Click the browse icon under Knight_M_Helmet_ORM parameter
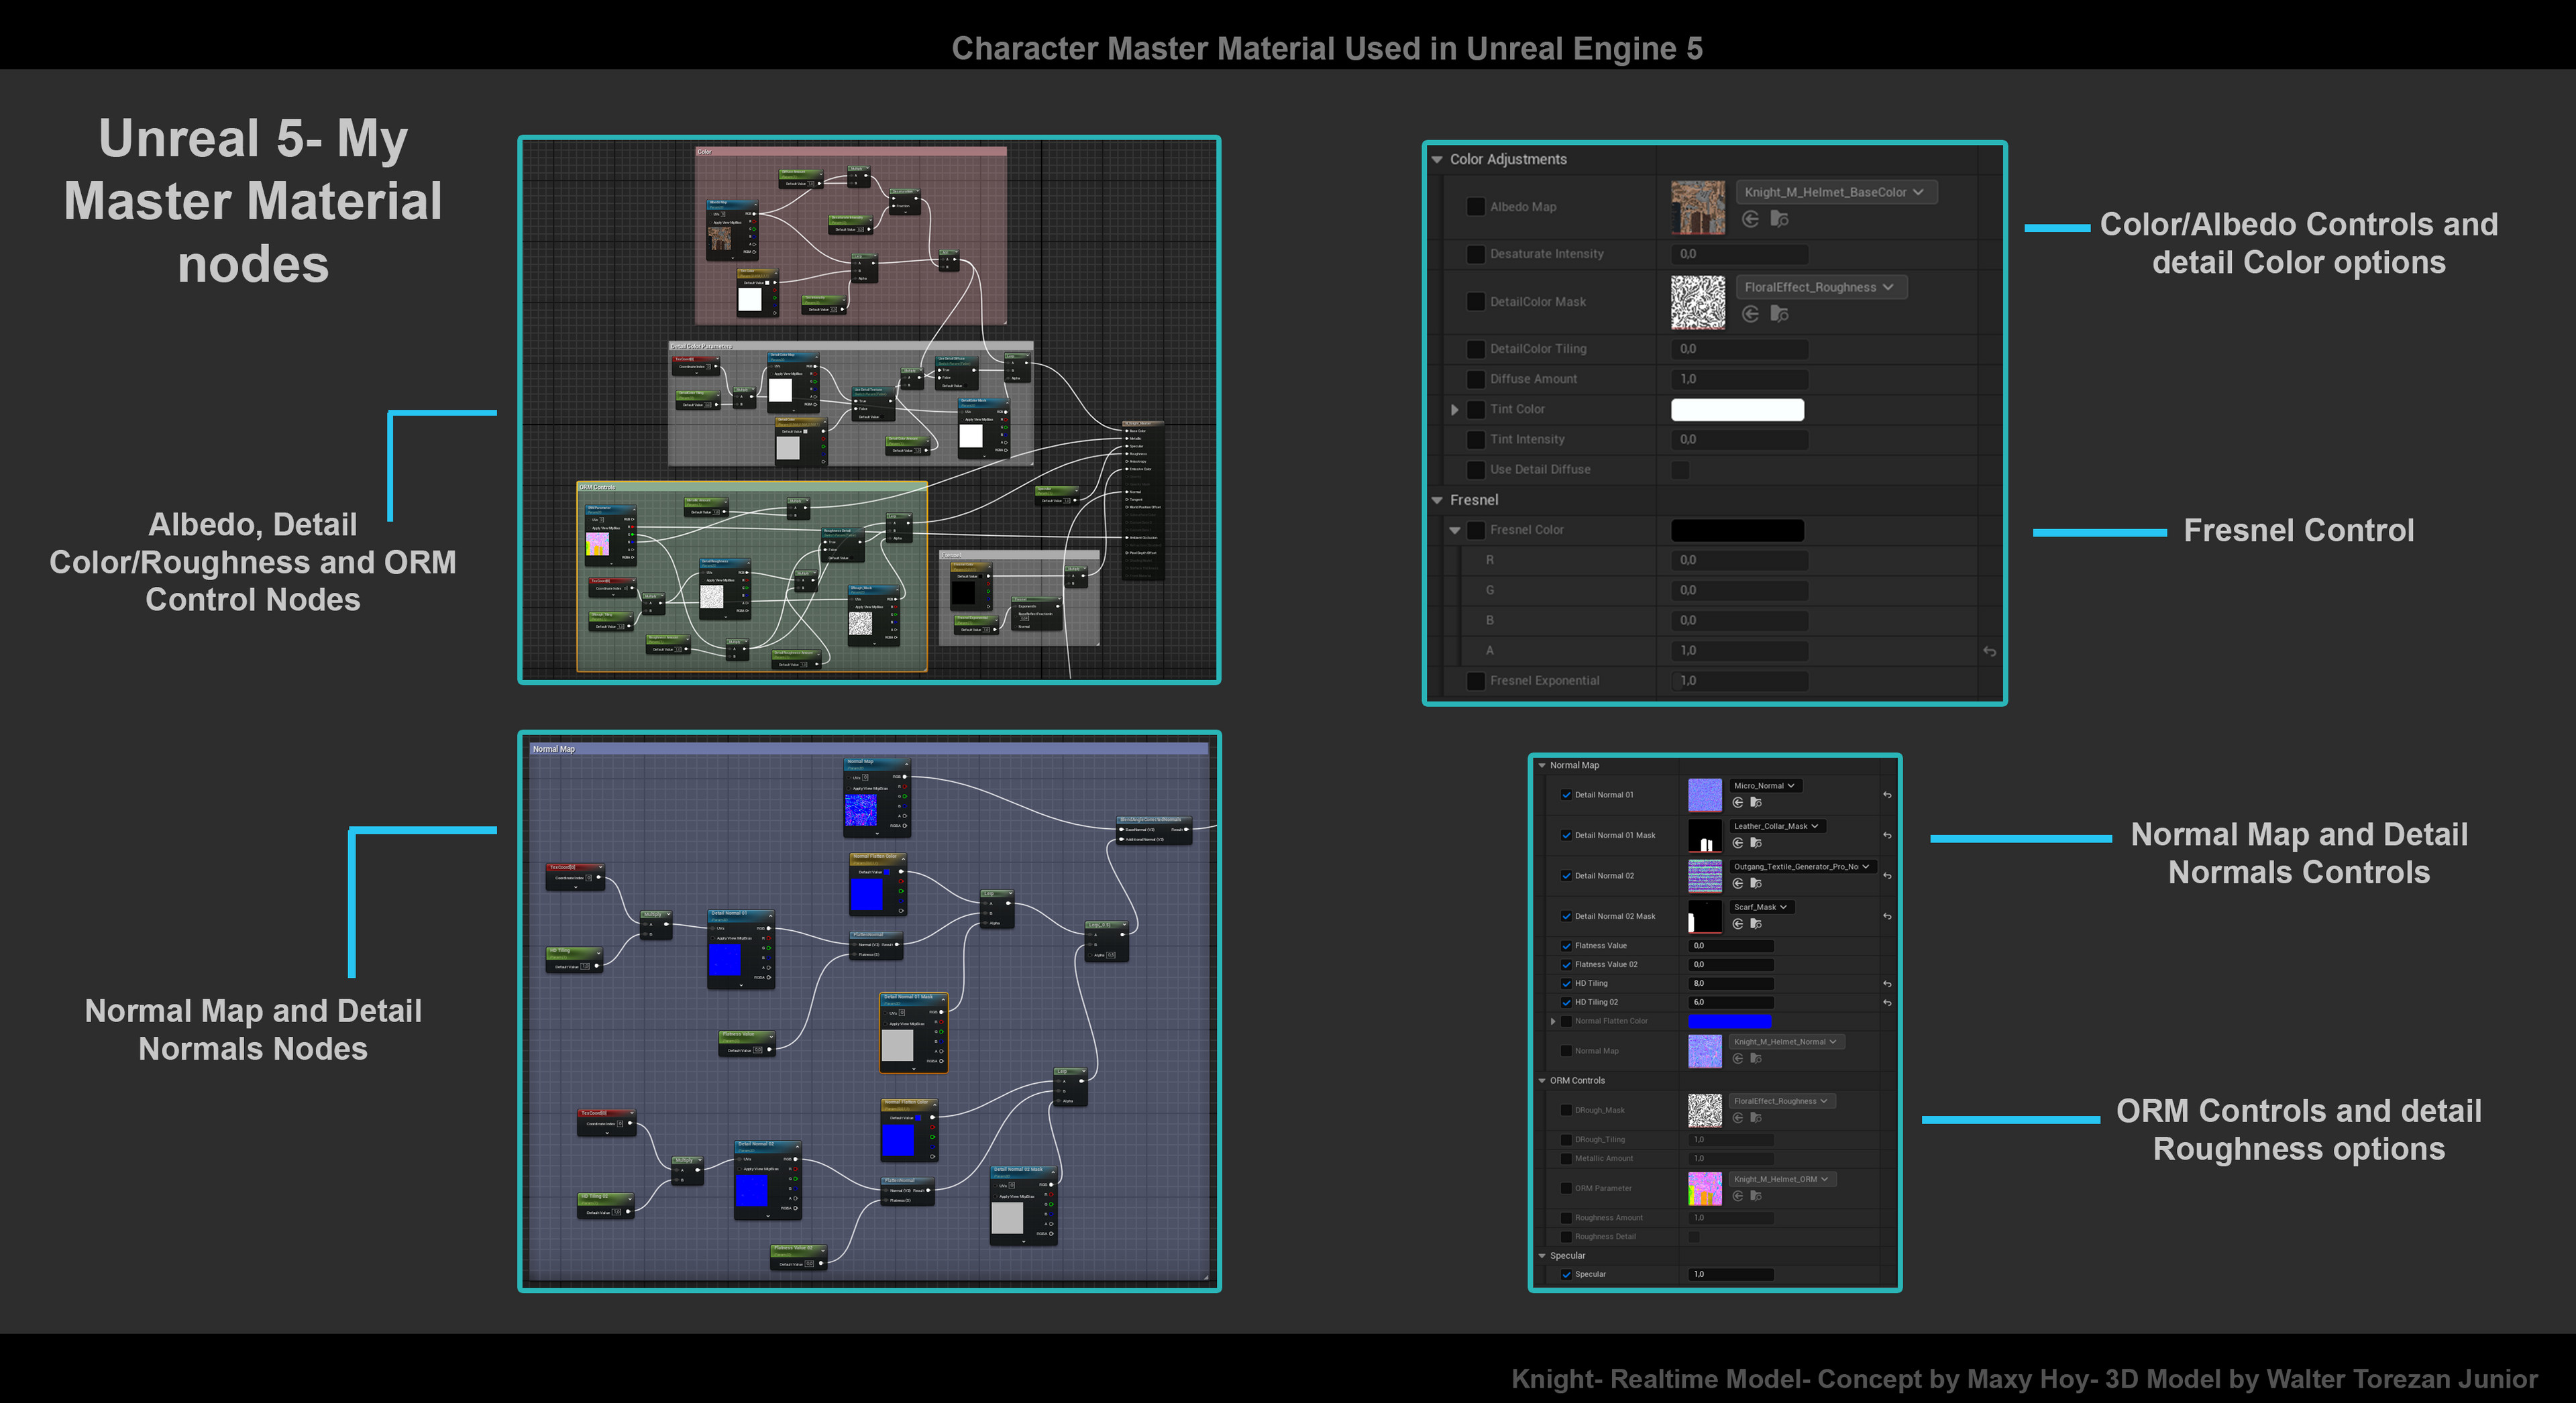The width and height of the screenshot is (2576, 1403). click(1756, 1196)
